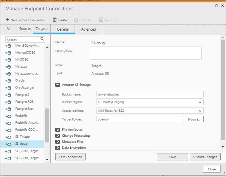
Task: Click the search magnifier icon
Action: [42, 39]
